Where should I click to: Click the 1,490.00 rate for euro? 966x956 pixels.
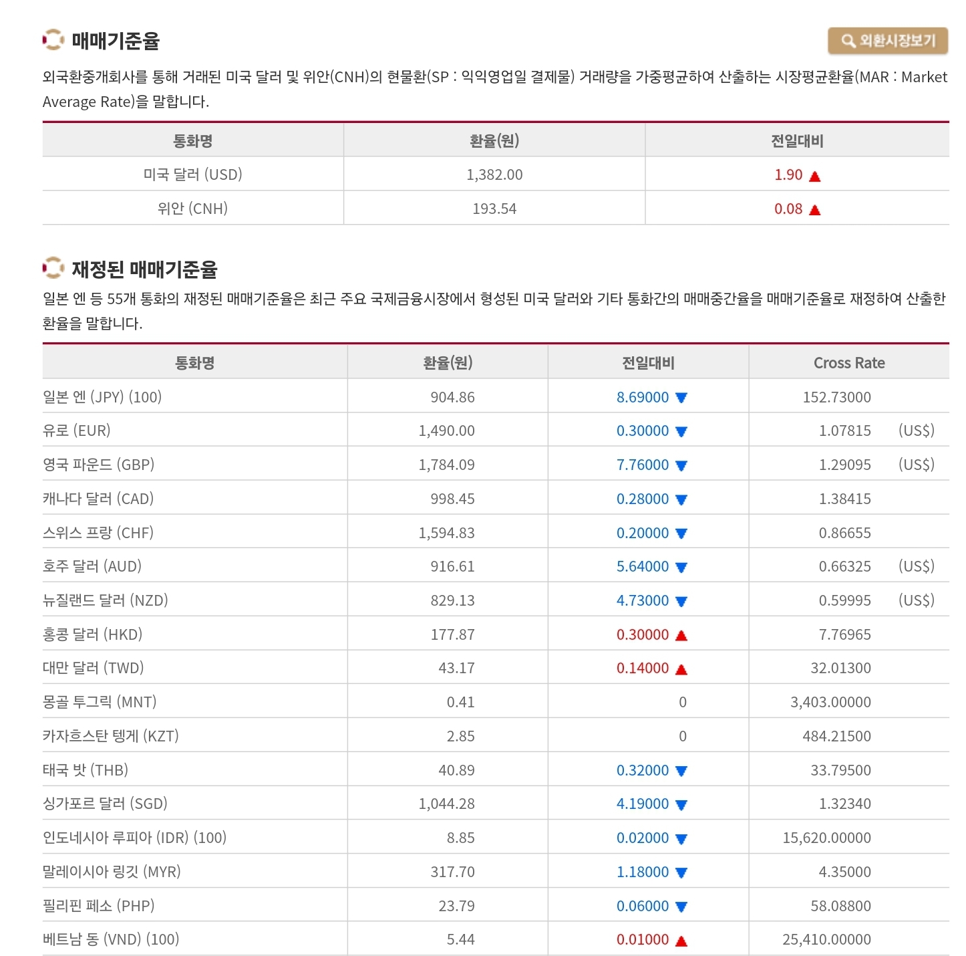446,431
